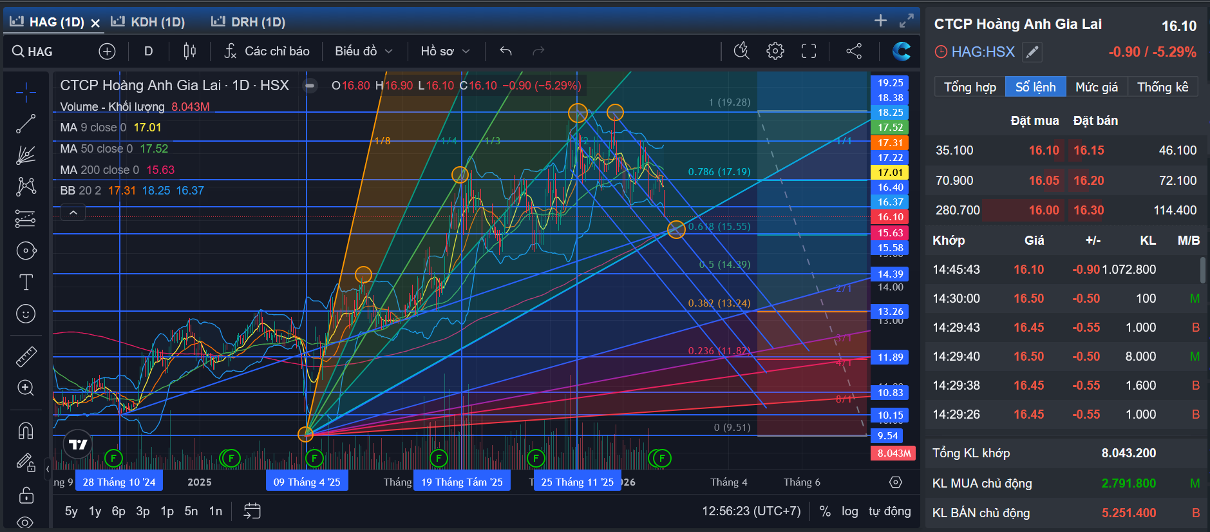Screen dimensions: 1210x532
Task: Click the 17.52 green MA 50 price label
Action: tap(890, 128)
